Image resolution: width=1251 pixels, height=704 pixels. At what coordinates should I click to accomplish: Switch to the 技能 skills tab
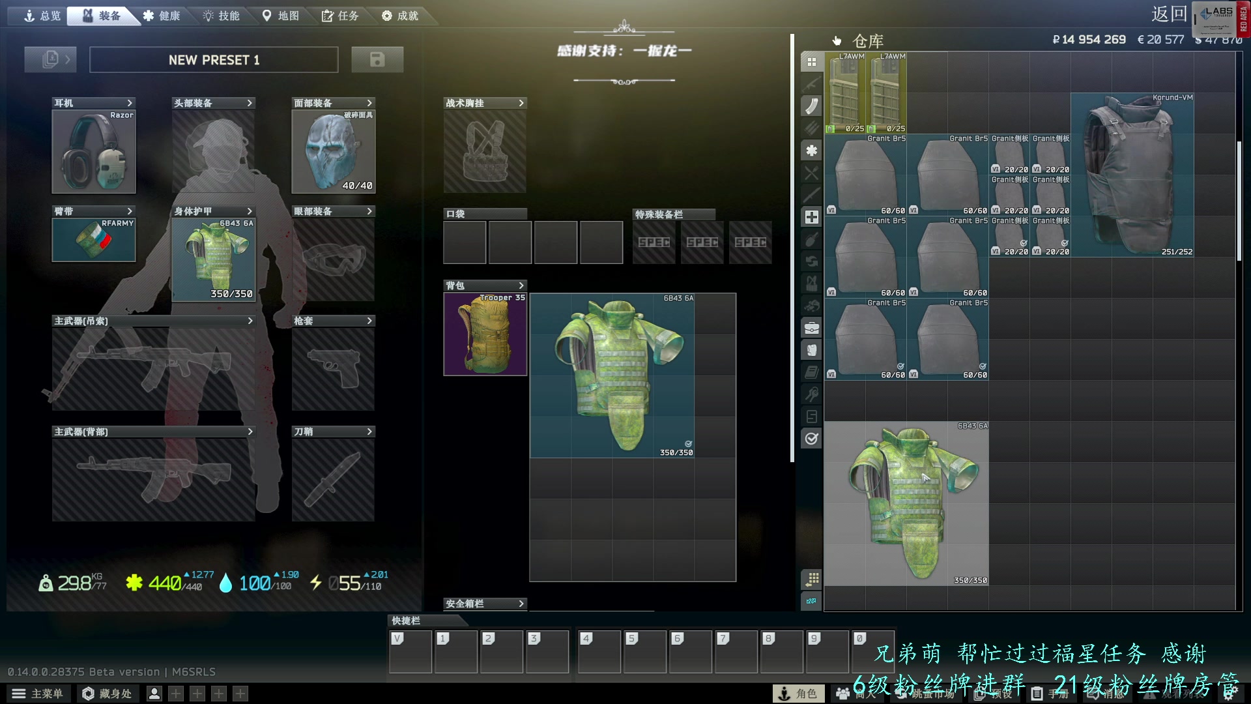(221, 16)
